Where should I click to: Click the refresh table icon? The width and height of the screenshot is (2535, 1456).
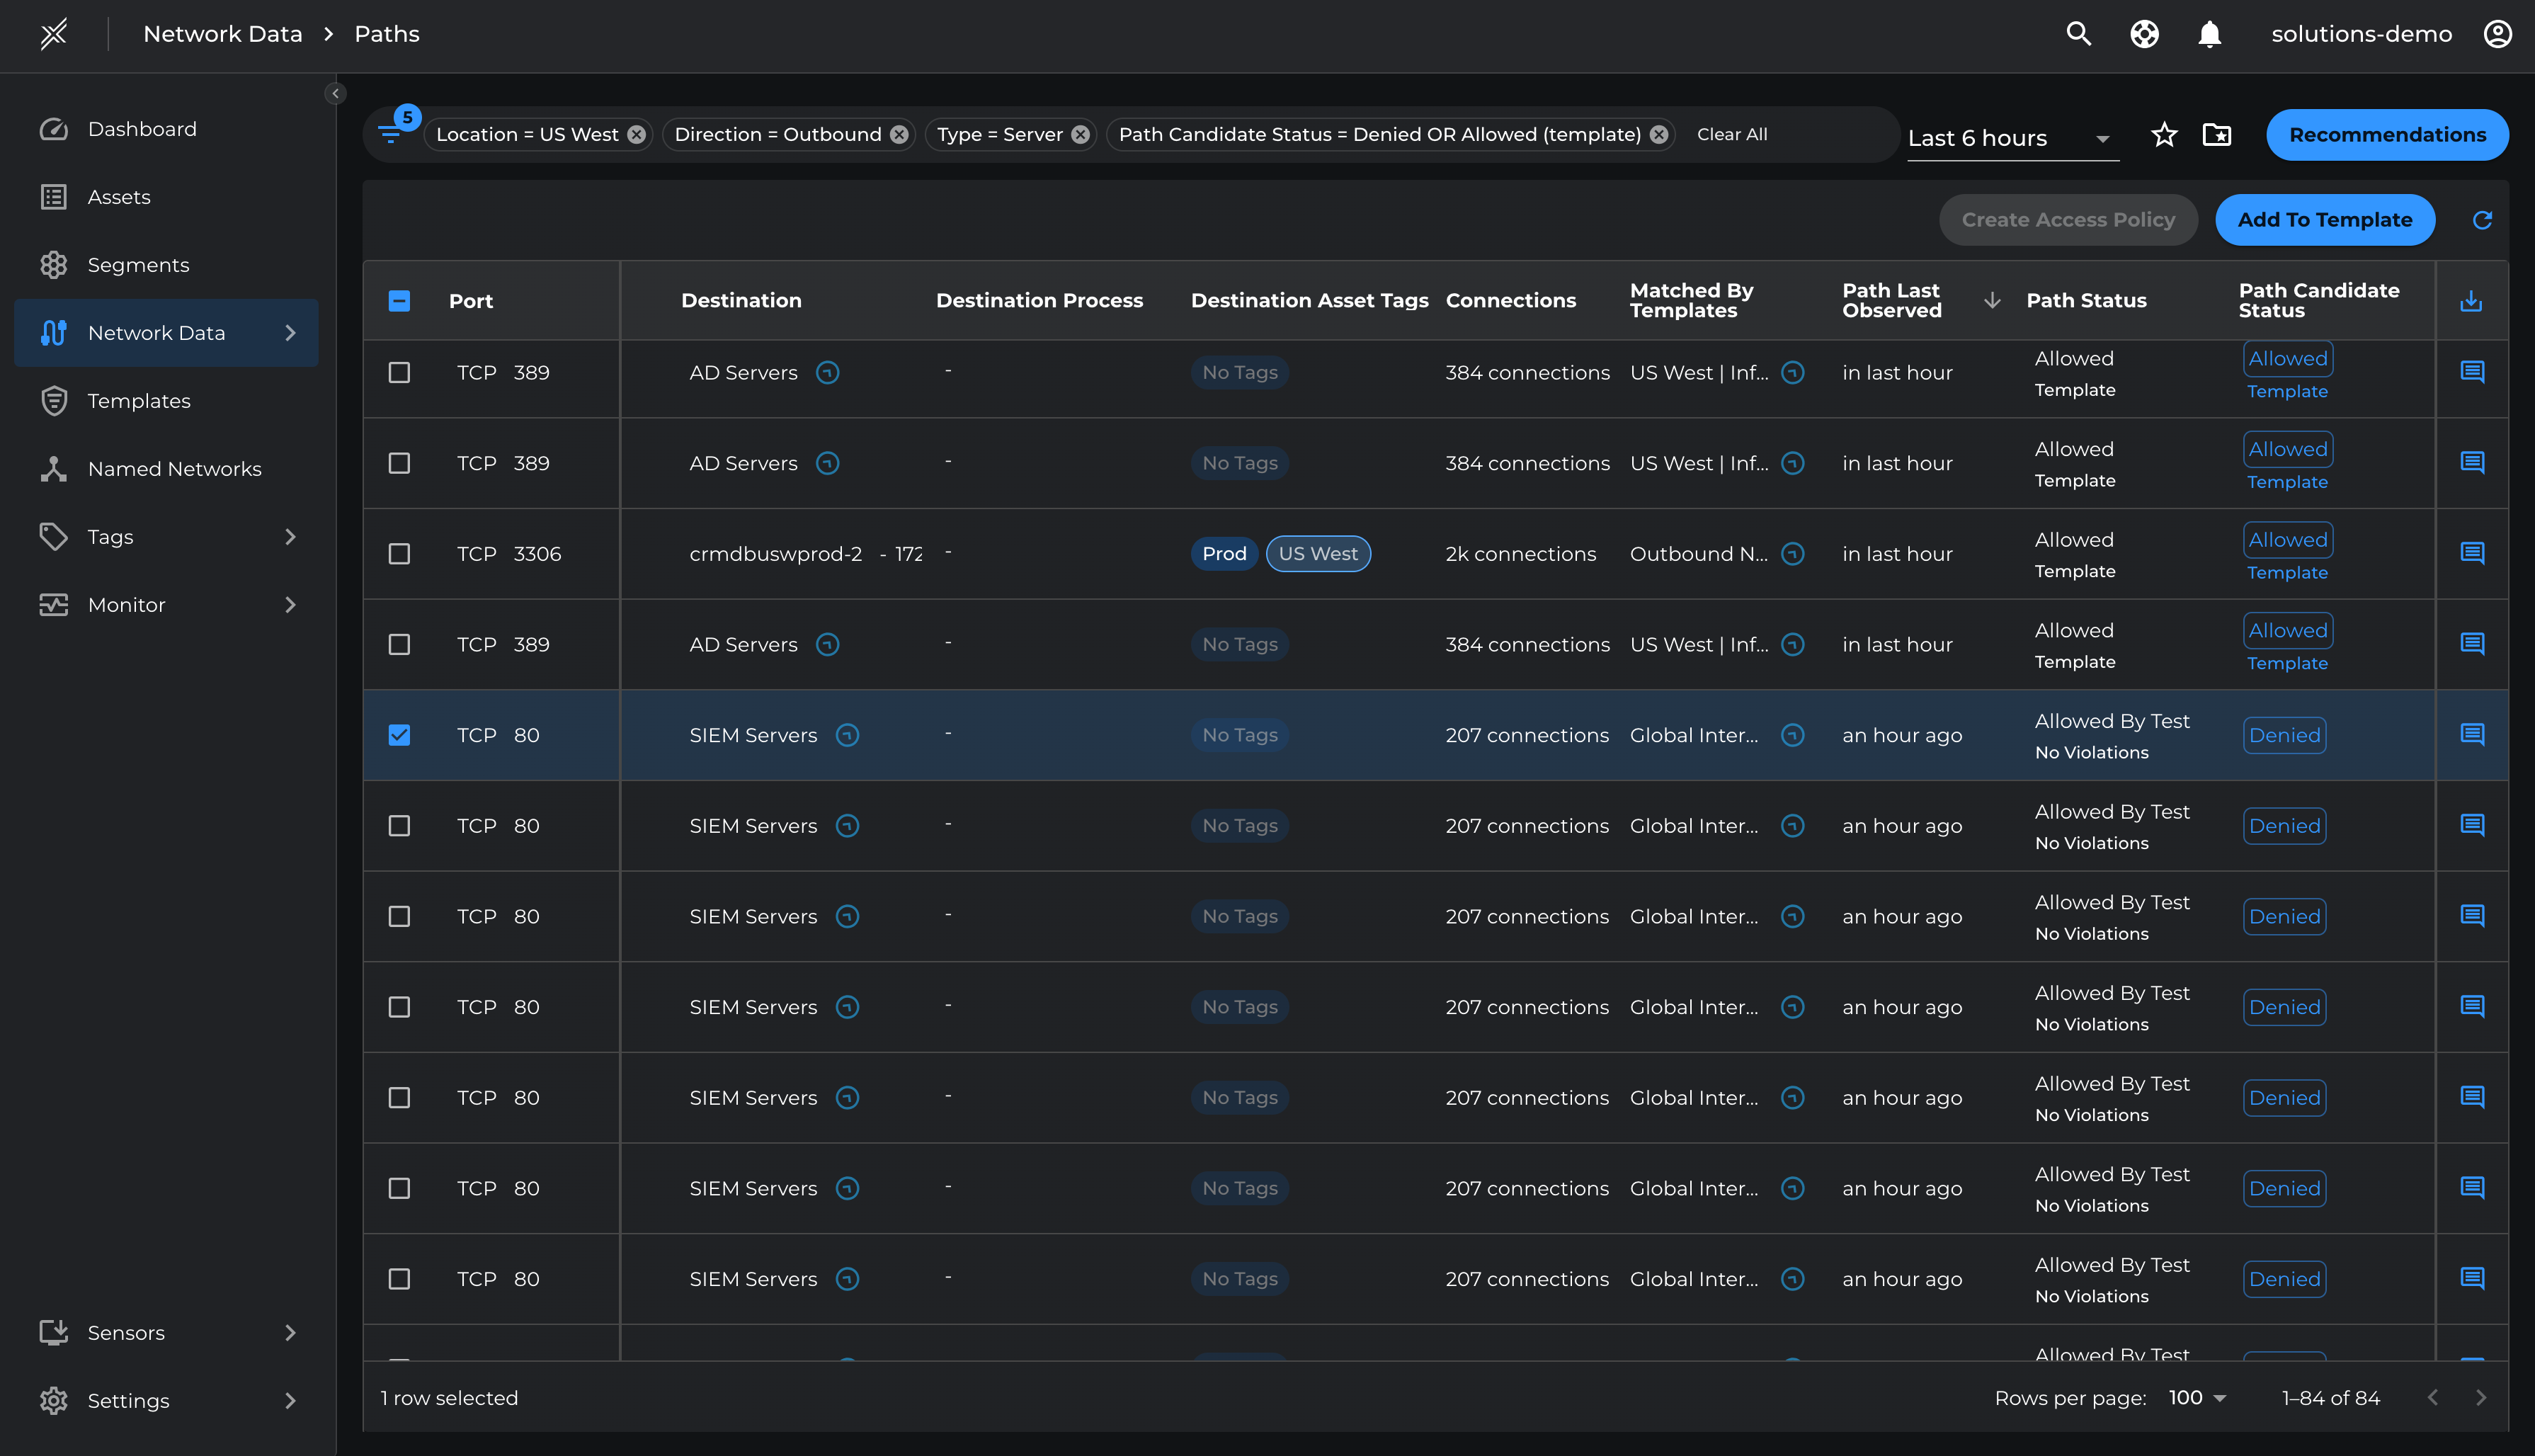coord(2482,220)
